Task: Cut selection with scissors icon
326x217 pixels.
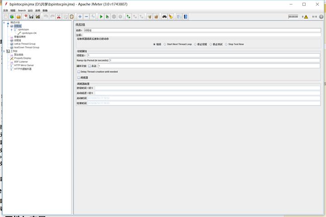Action: [59, 17]
